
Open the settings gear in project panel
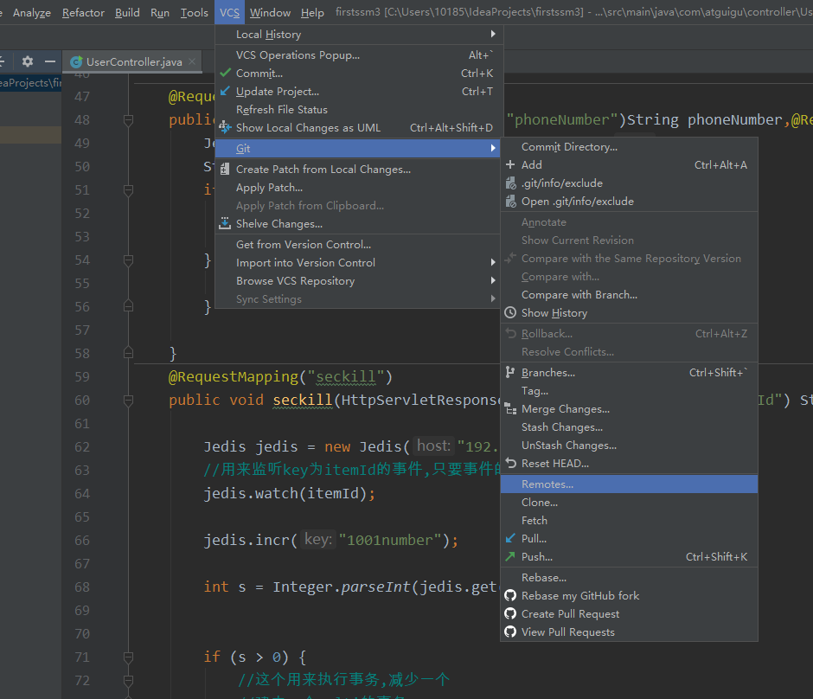28,61
